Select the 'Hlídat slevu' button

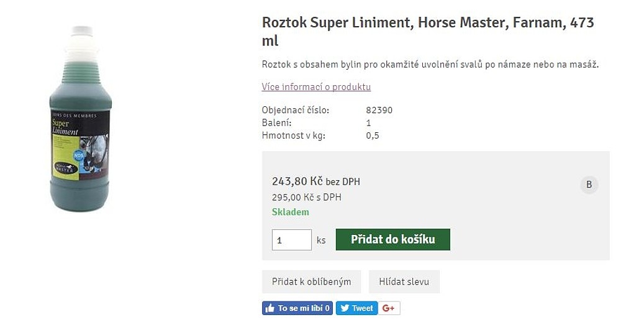pyautogui.click(x=404, y=282)
